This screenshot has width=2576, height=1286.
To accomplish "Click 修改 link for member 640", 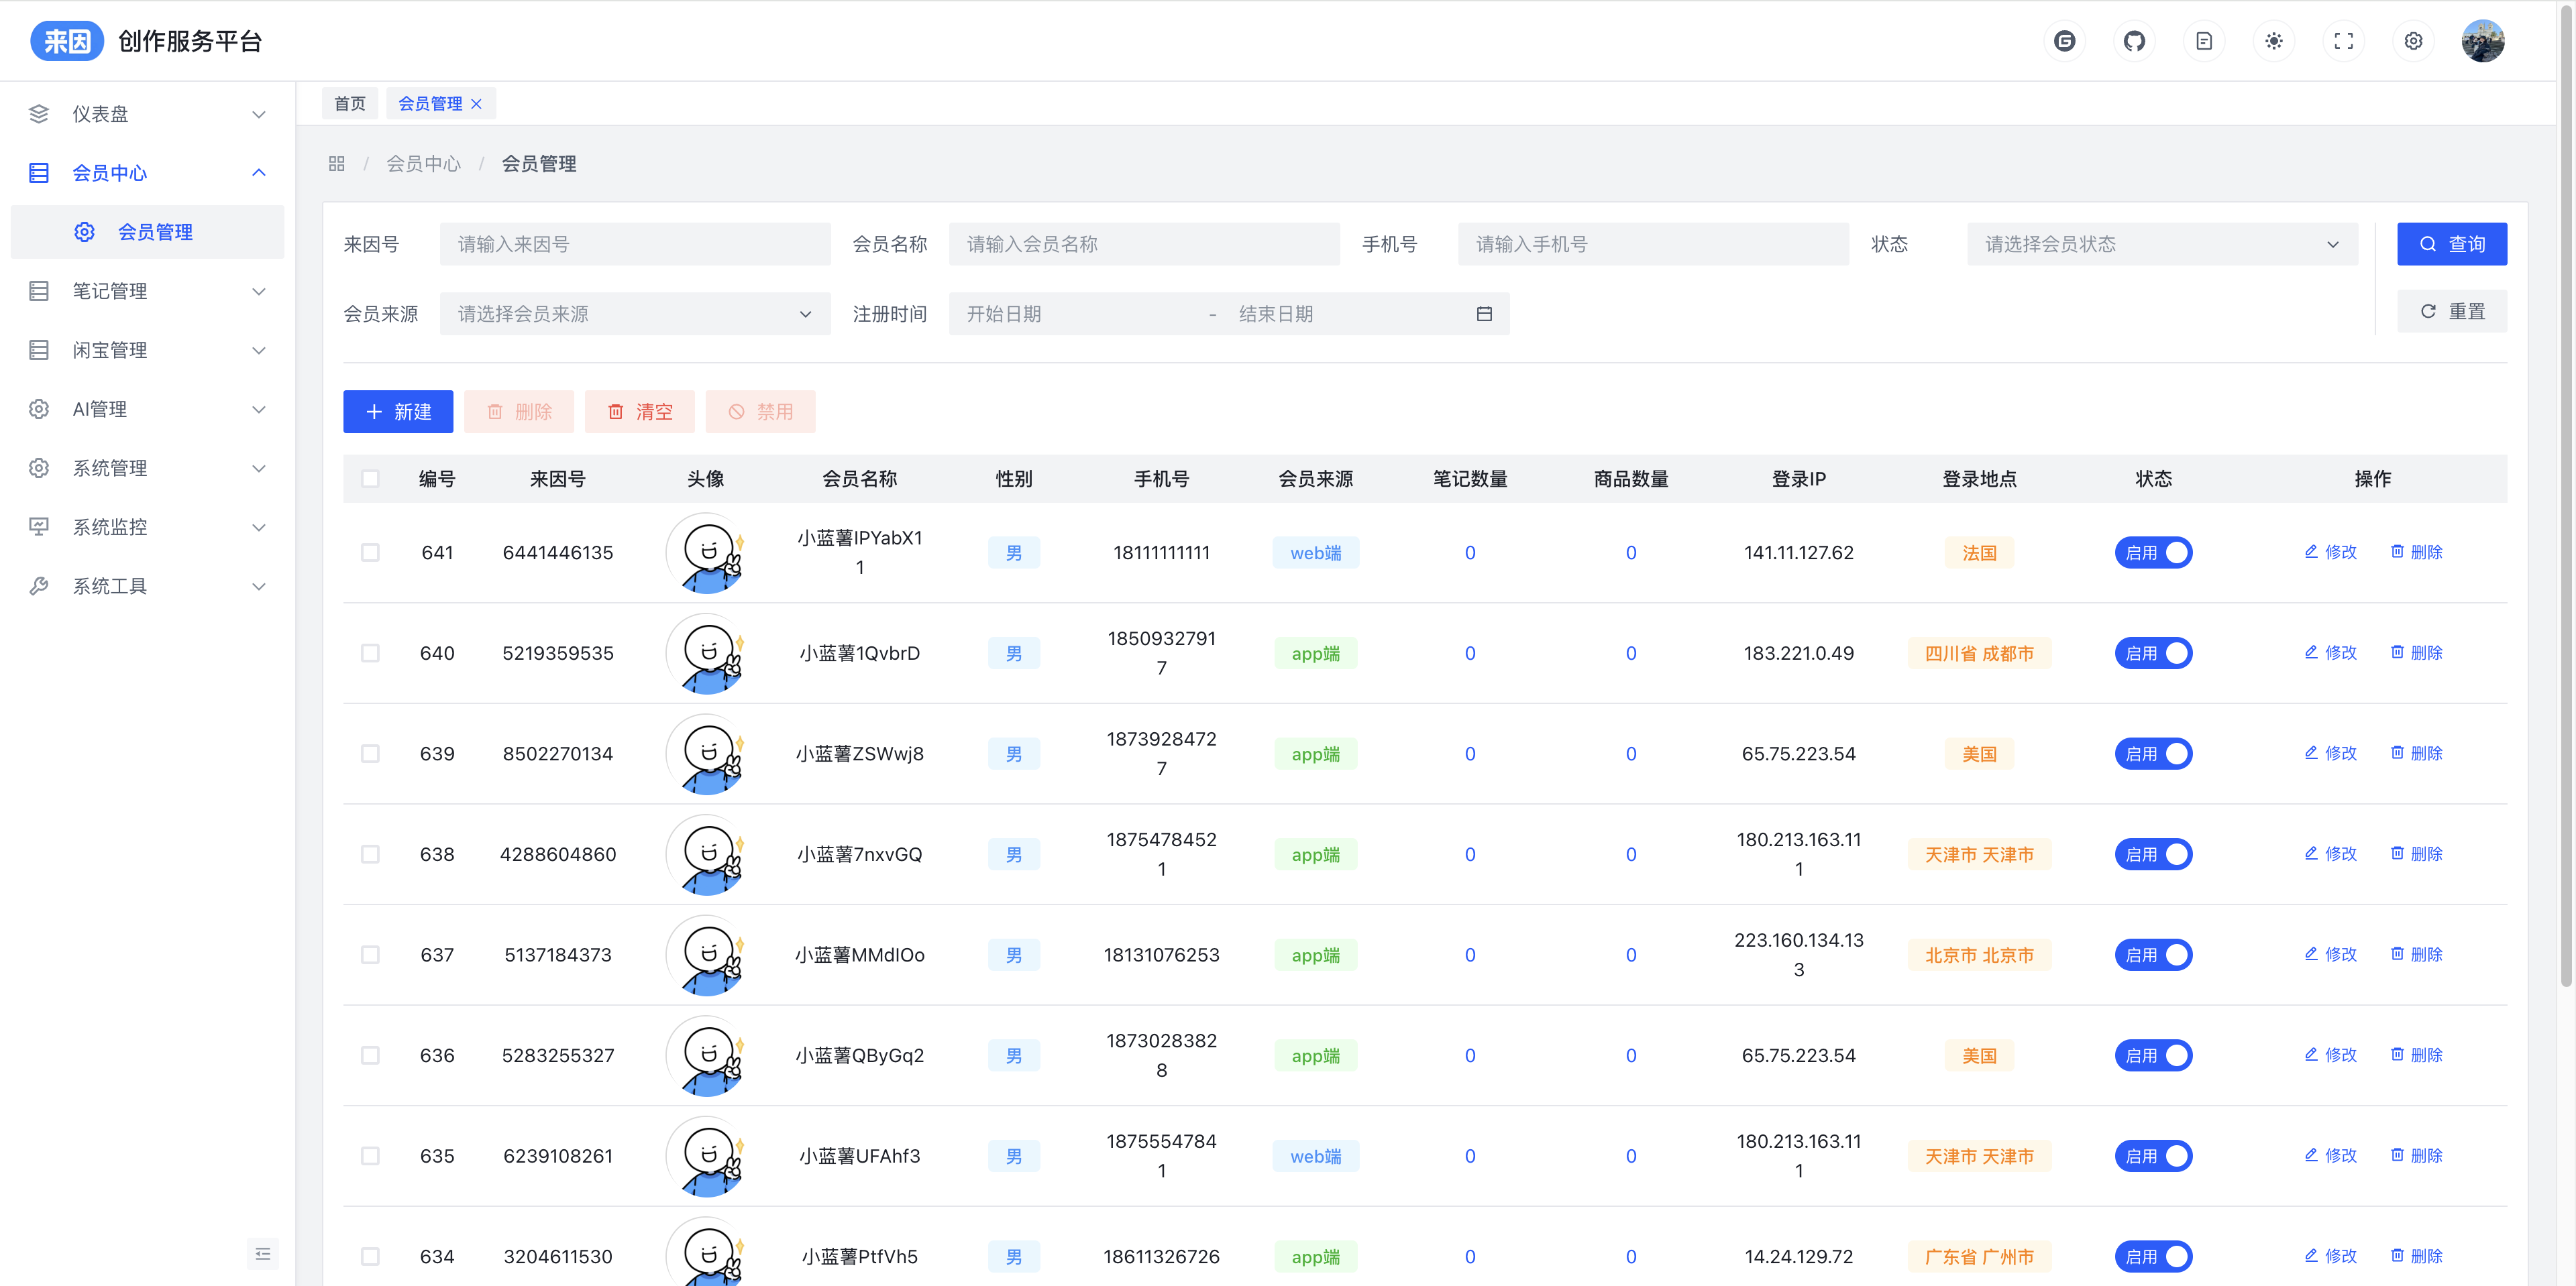I will [2331, 652].
